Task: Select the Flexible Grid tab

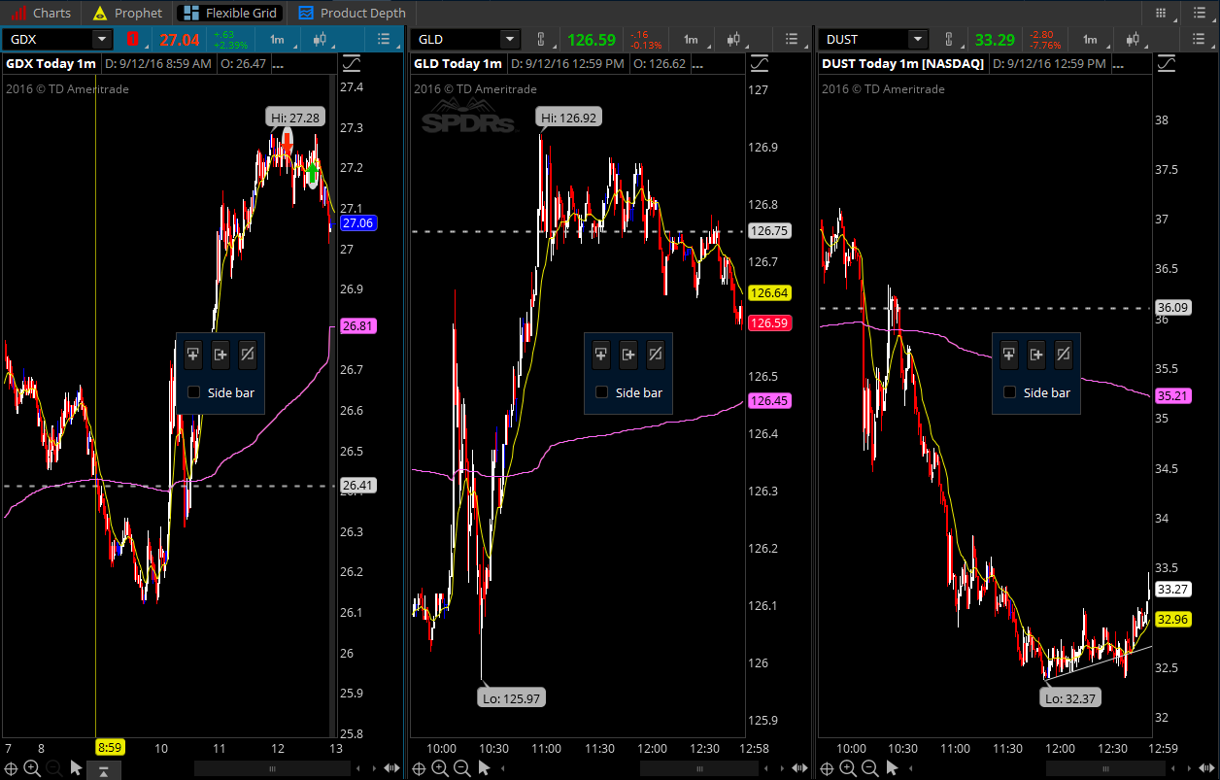Action: tap(231, 13)
